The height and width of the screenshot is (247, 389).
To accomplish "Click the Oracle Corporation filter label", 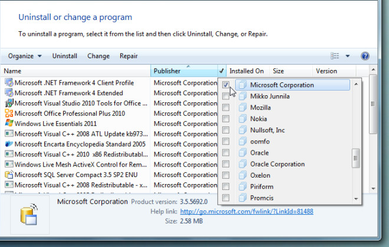I will (x=278, y=164).
